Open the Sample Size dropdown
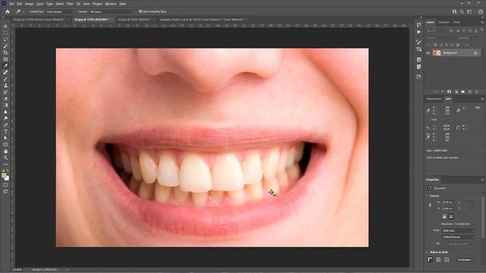 pyautogui.click(x=60, y=12)
